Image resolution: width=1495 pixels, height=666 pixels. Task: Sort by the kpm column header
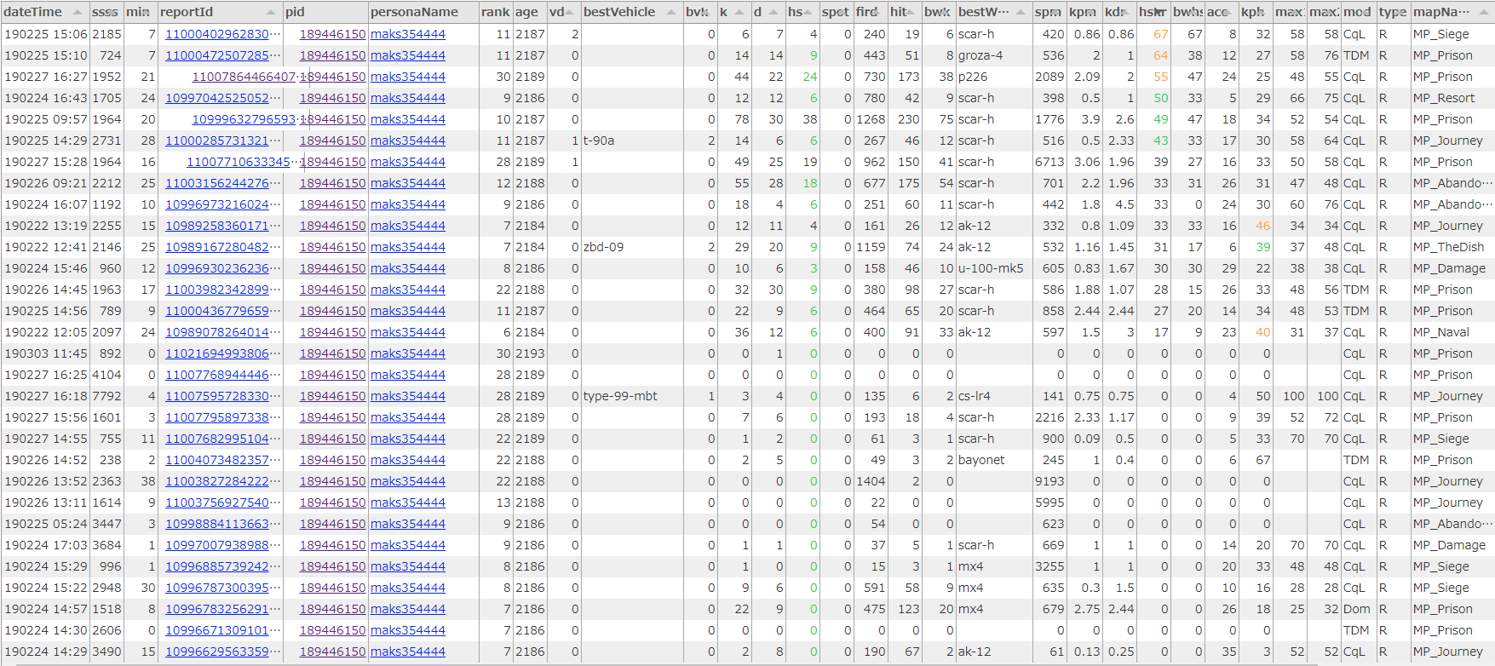tap(1084, 12)
